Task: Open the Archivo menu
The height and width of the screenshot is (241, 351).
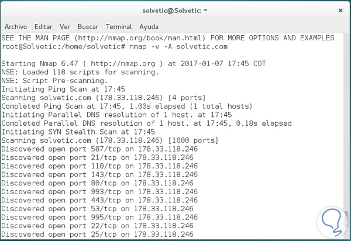Action: [x=16, y=27]
